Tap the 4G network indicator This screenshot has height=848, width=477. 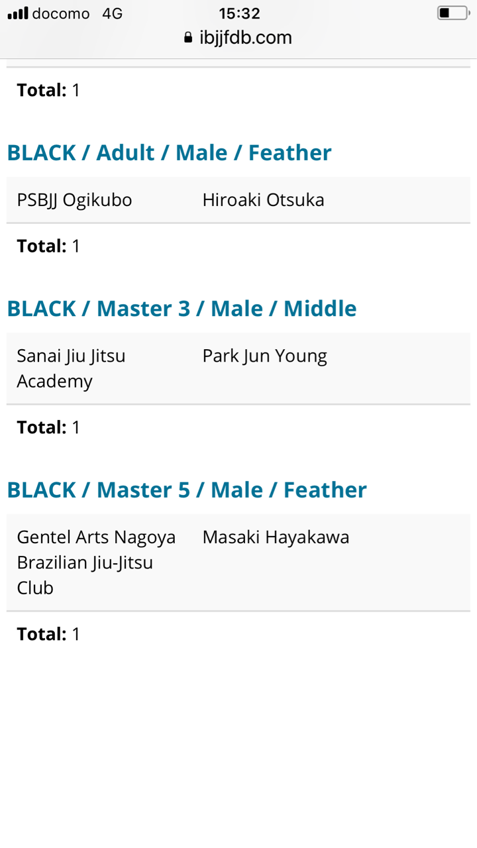click(113, 13)
